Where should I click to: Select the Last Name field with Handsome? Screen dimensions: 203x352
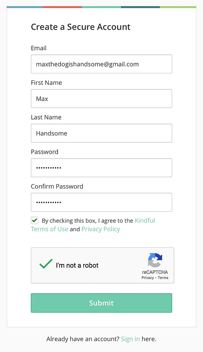click(101, 133)
